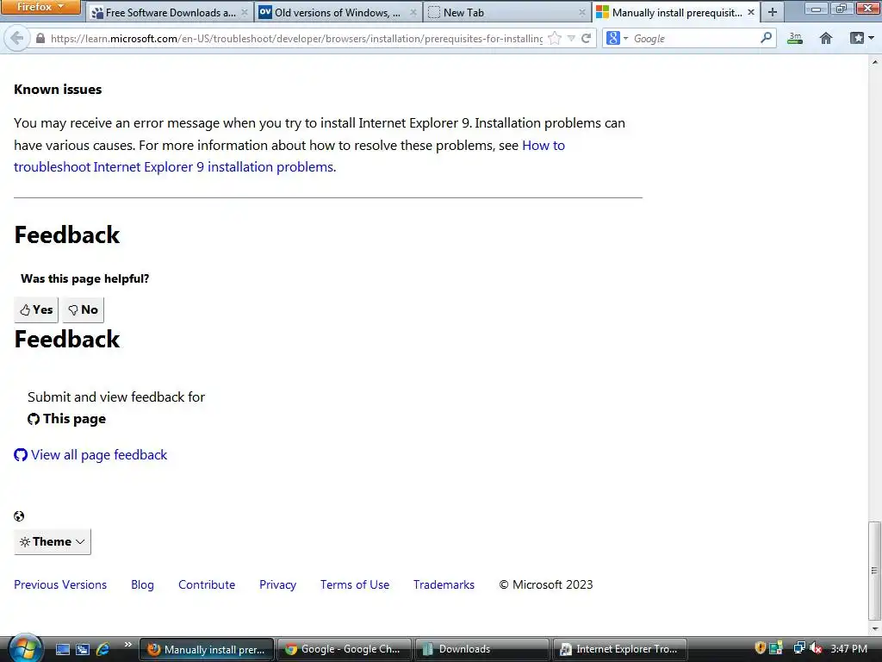The width and height of the screenshot is (882, 662).
Task: Close the New Tab tab
Action: (582, 12)
